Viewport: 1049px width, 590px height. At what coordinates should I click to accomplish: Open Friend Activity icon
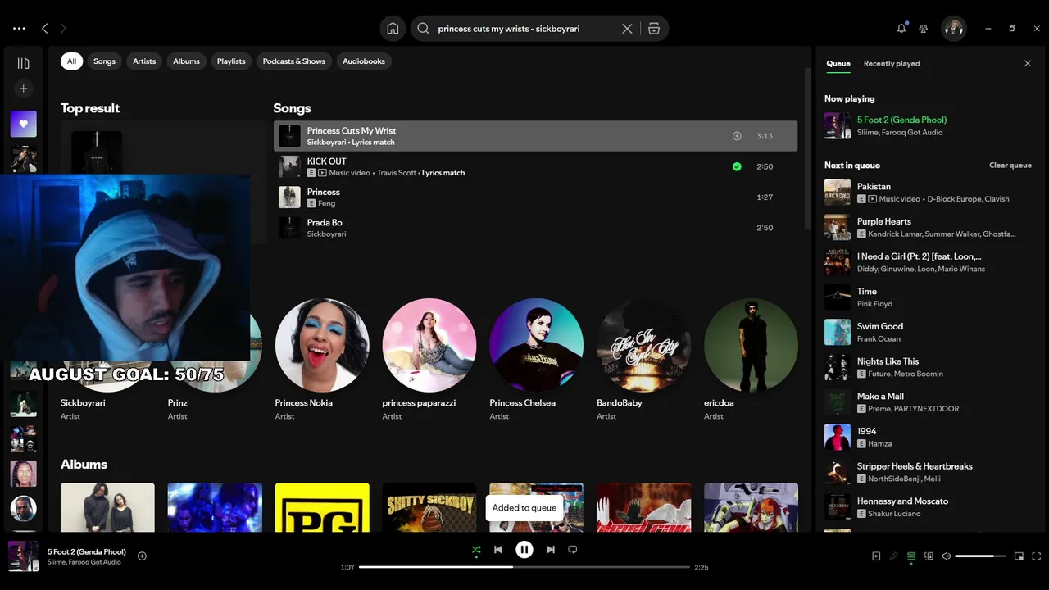click(924, 29)
